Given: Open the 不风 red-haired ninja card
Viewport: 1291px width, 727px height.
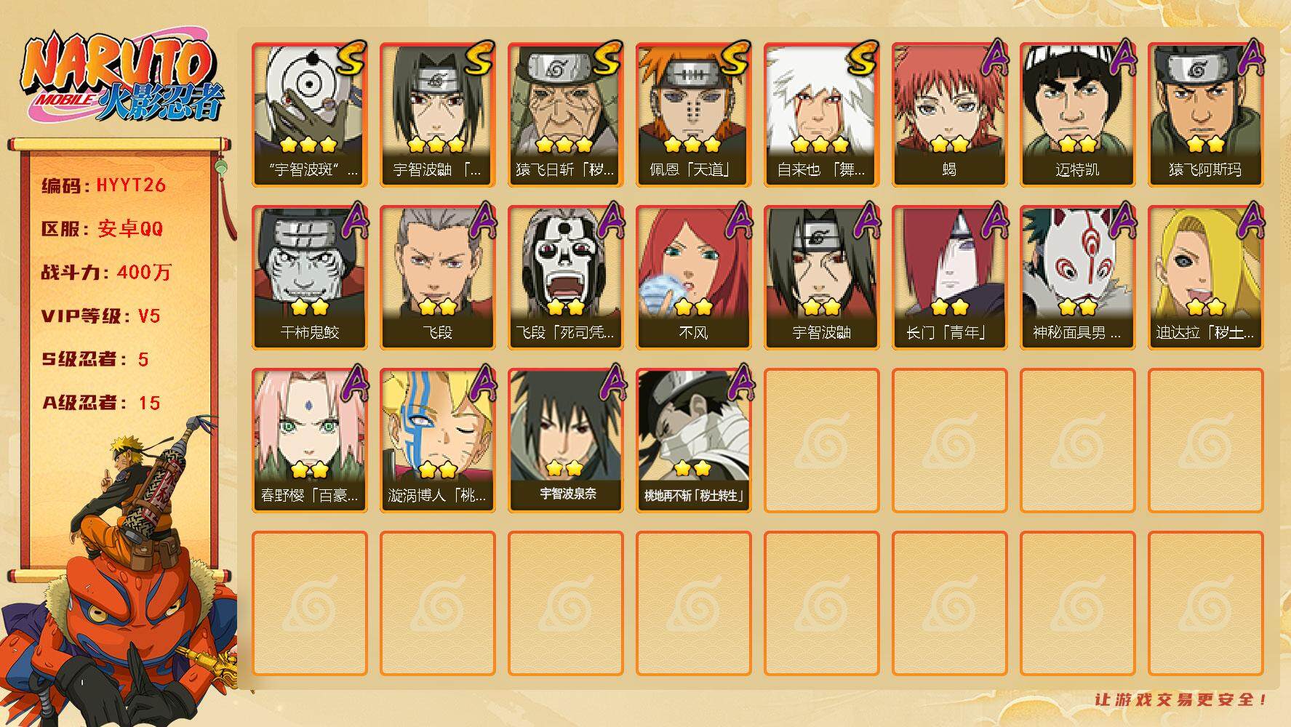Looking at the screenshot, I should tap(693, 278).
